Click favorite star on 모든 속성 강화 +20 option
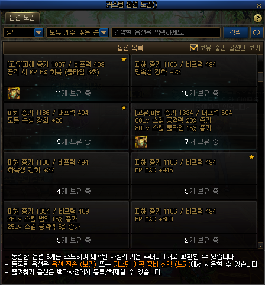The height and width of the screenshot is (285, 265). (x=124, y=107)
